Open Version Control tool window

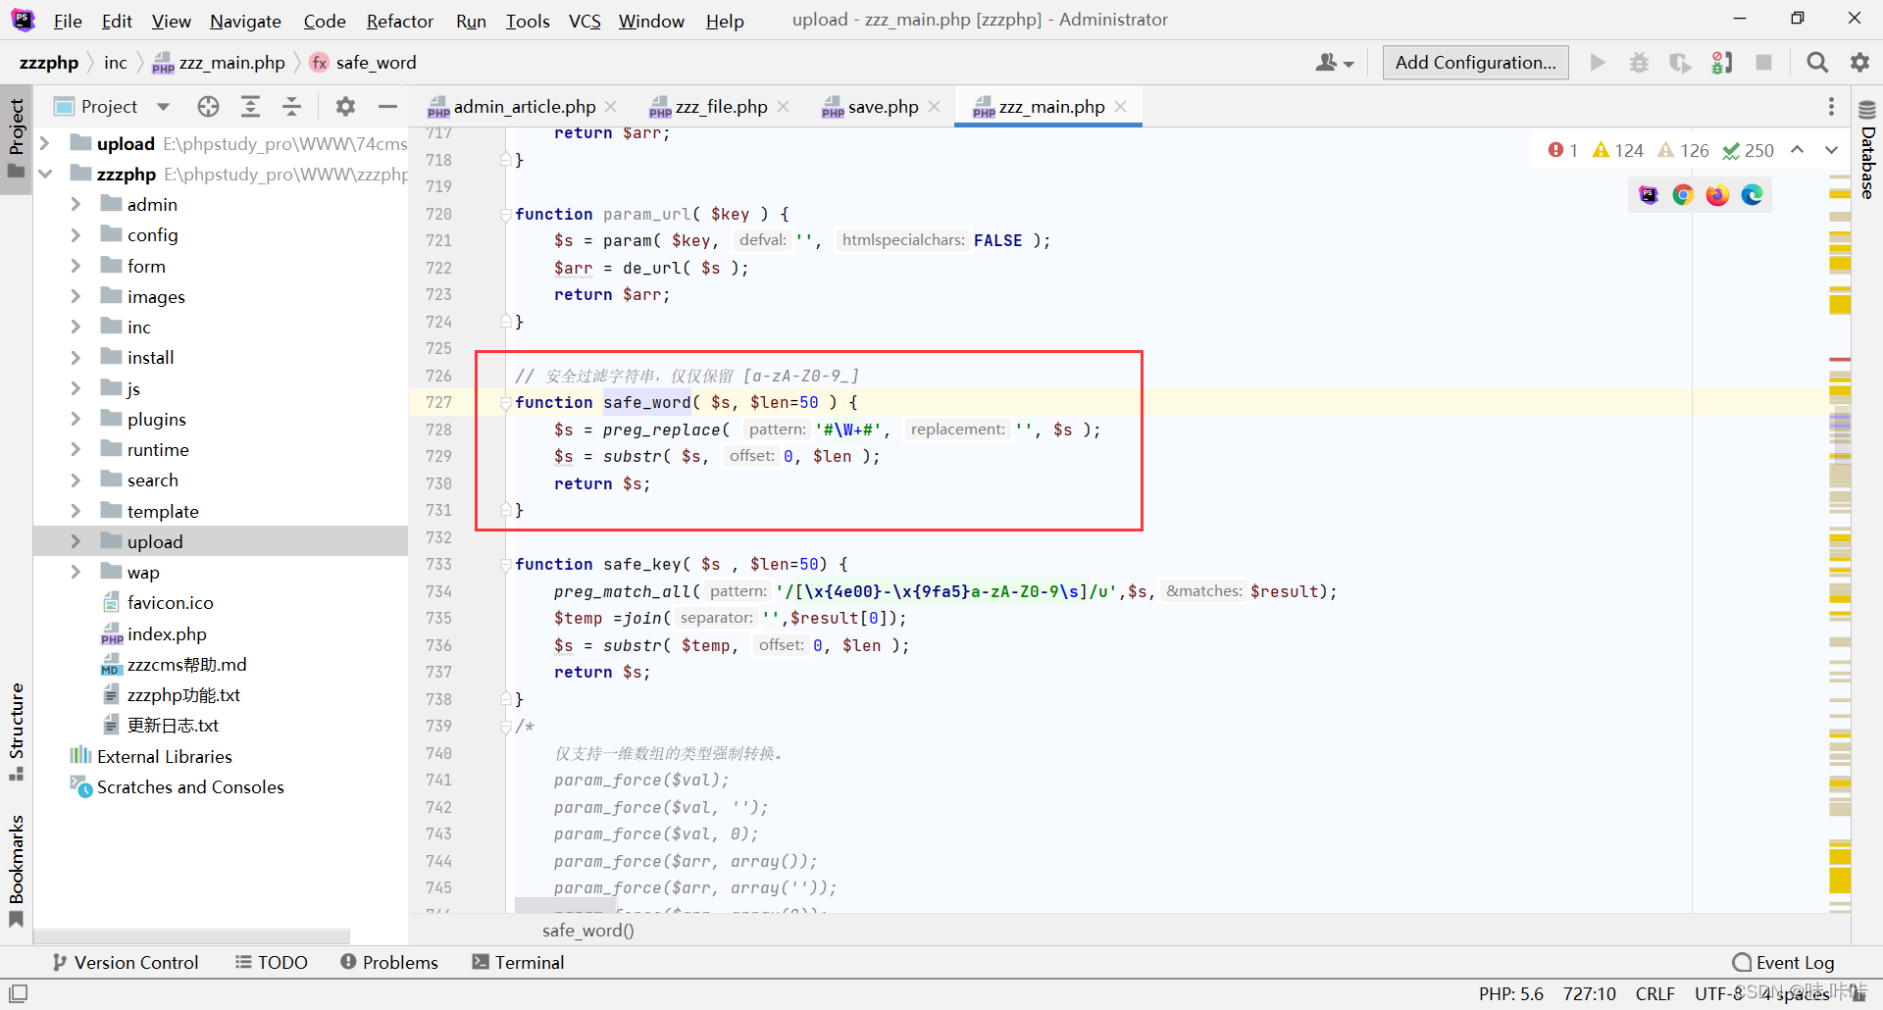pyautogui.click(x=126, y=962)
